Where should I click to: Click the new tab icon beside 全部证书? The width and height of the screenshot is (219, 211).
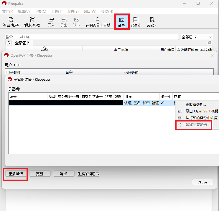[8, 43]
